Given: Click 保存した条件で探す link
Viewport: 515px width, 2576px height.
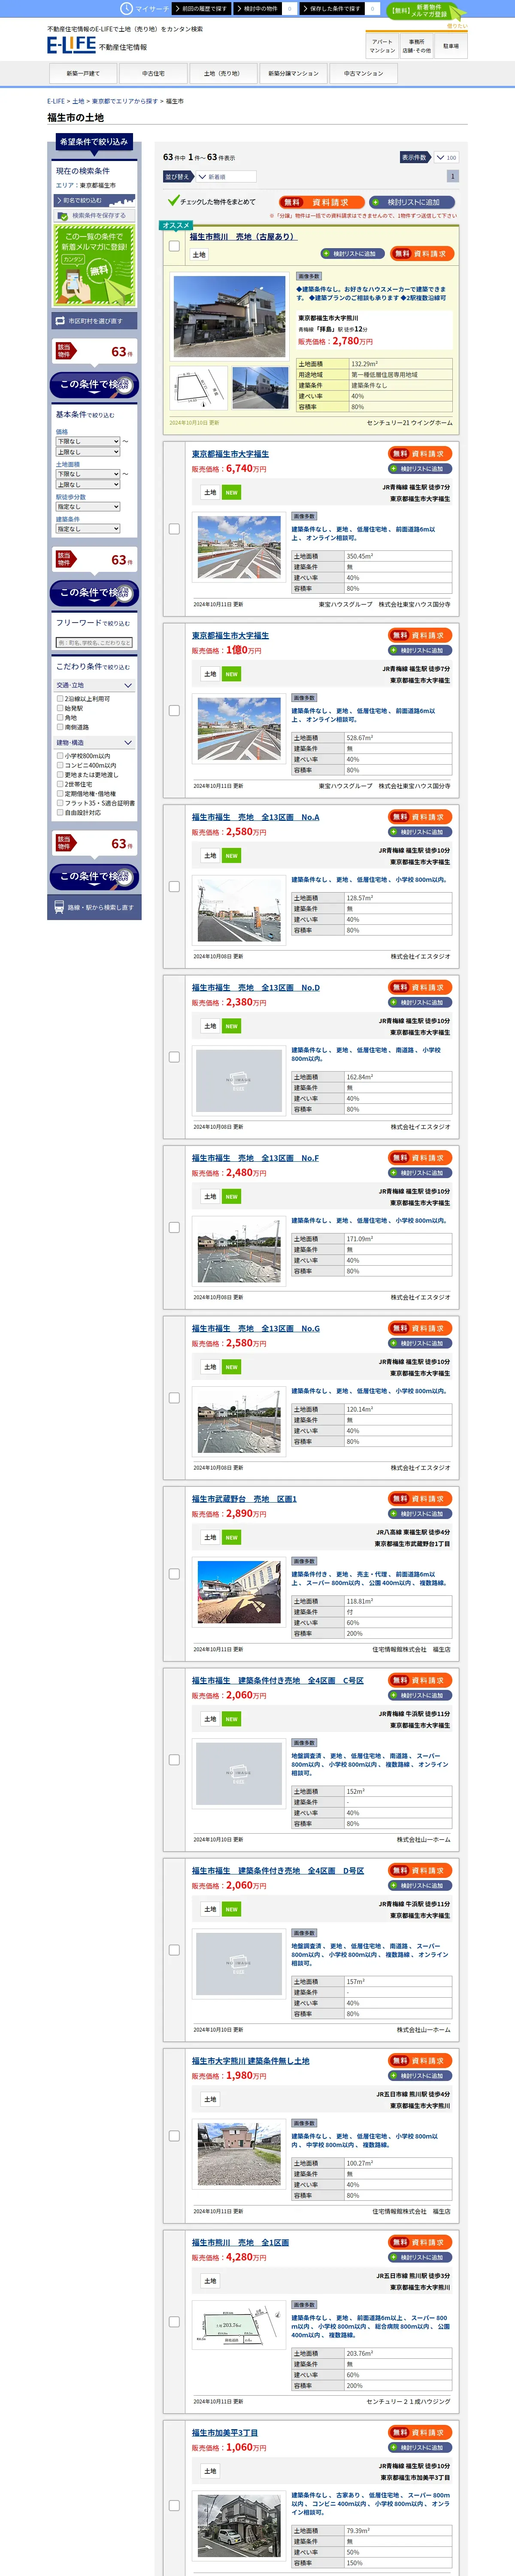Looking at the screenshot, I should (x=332, y=8).
